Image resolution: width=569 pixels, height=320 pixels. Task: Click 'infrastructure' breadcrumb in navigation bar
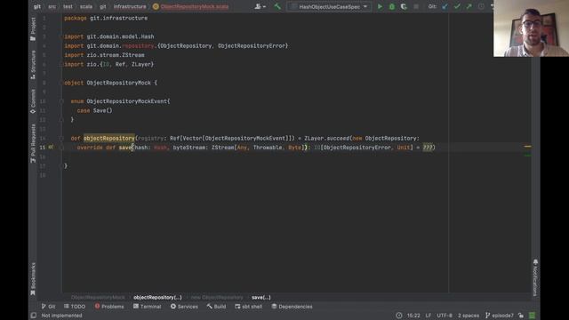tap(130, 6)
